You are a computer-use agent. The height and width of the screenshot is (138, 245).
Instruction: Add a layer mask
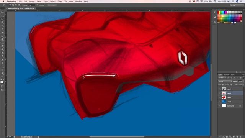(227, 137)
